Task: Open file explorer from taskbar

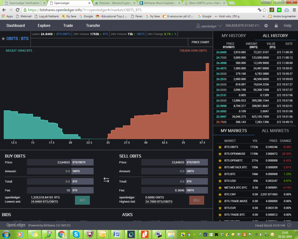Action: 171,234
